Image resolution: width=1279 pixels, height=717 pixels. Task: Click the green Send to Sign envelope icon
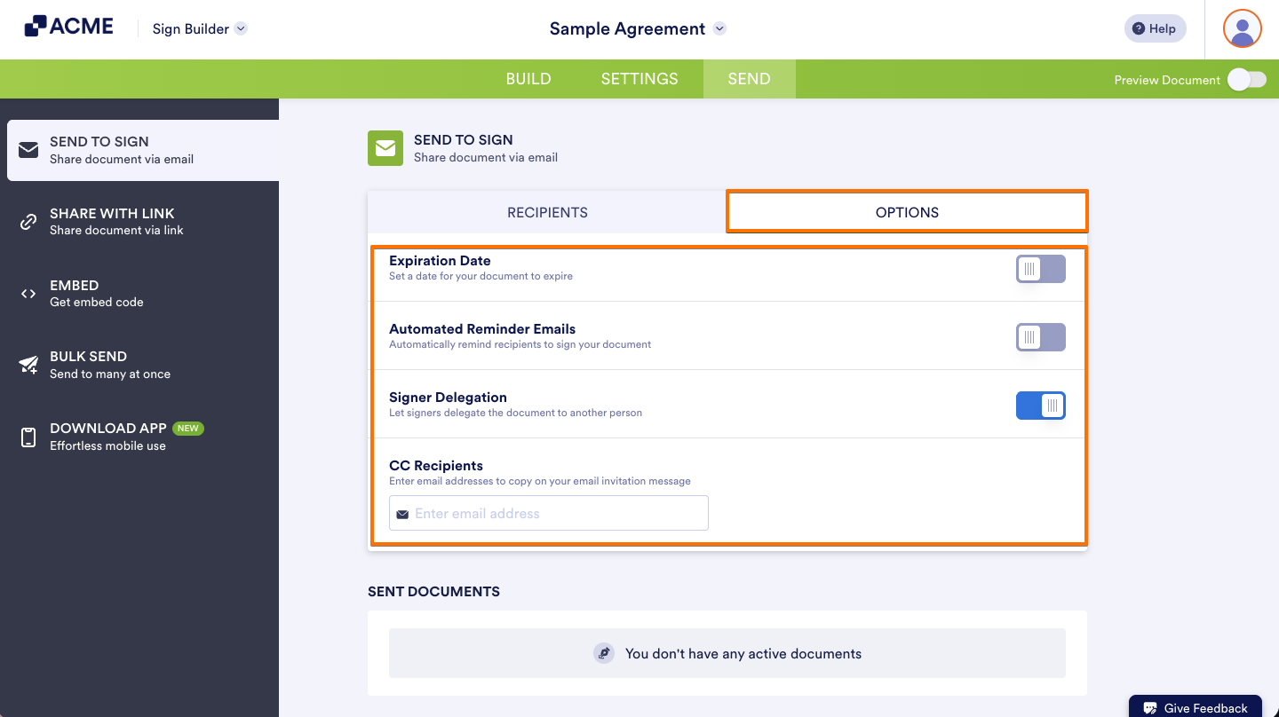coord(385,148)
